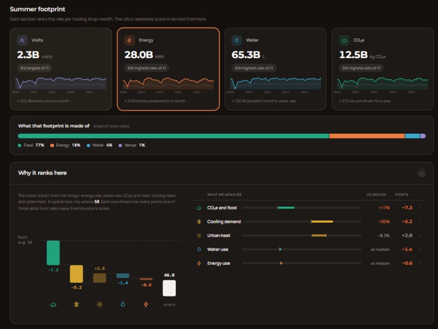Click the '+30%' vs median value
The width and height of the screenshot is (438, 329).
384,222
